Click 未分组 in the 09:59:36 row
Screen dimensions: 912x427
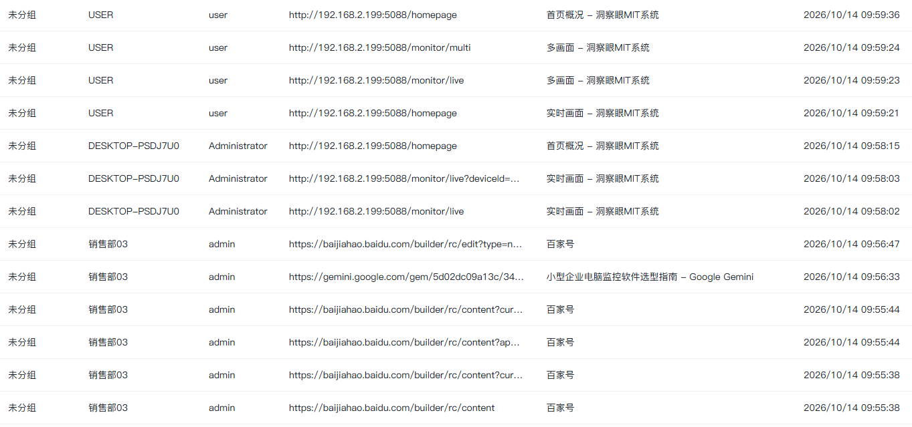(x=22, y=15)
